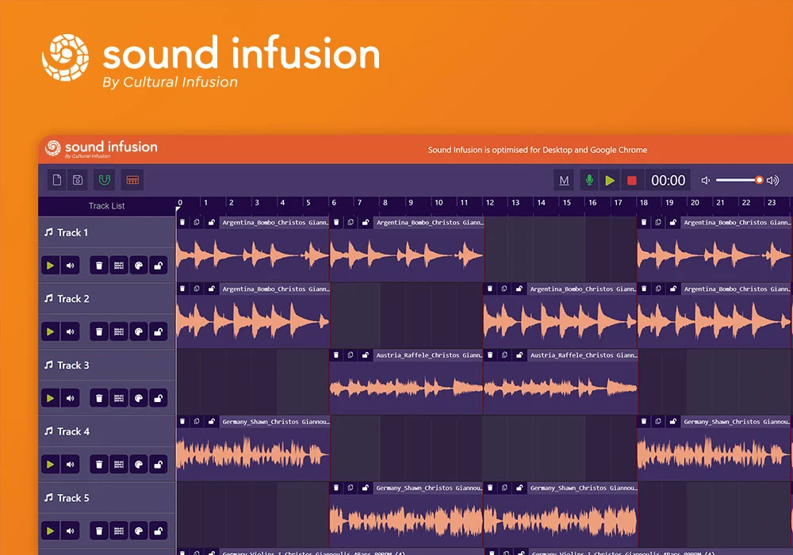Select the Track 3 name label
793x555 pixels.
tap(73, 365)
